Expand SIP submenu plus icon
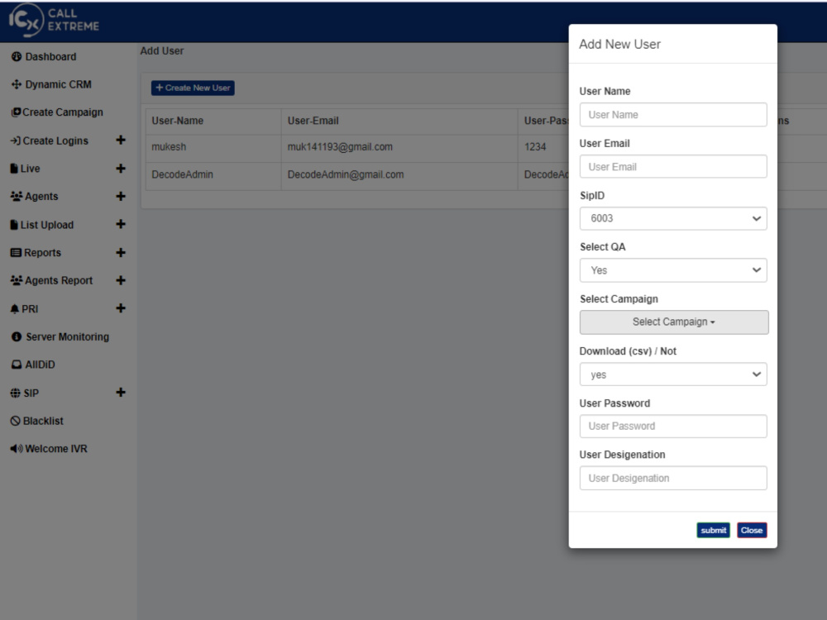The image size is (827, 620). point(121,392)
